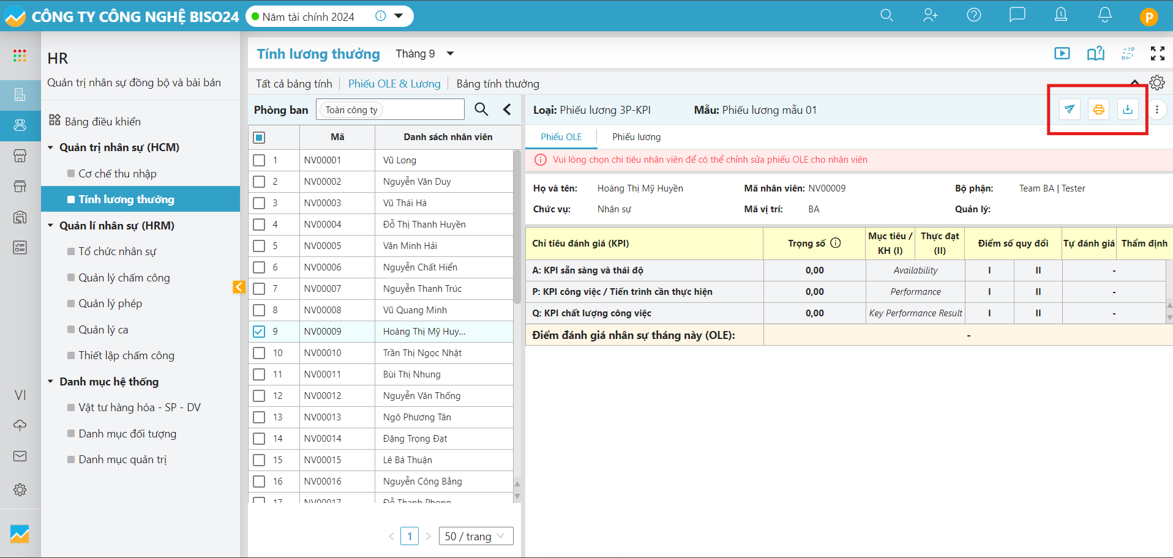The height and width of the screenshot is (558, 1173).
Task: Open the three-dot more options menu
Action: point(1156,110)
